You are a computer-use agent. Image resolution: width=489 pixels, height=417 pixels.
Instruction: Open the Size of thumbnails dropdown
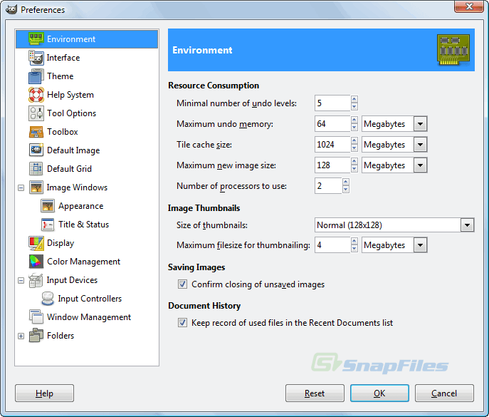point(466,225)
